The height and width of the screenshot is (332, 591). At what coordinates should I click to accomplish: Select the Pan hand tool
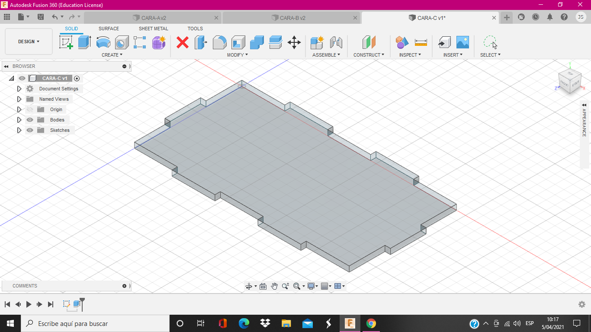pos(274,286)
